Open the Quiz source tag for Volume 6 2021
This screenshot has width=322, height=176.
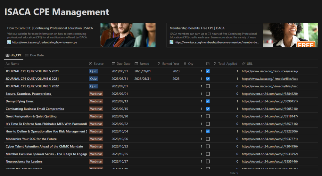coord(94,79)
